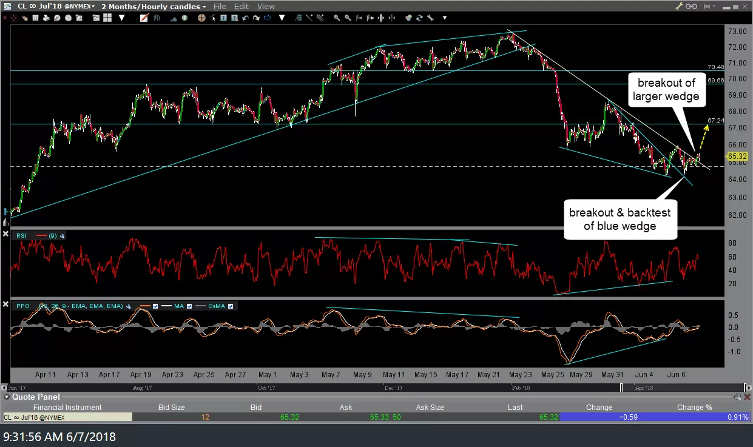Click the quote panel options gear icon
The height and width of the screenshot is (447, 753).
pos(737,397)
